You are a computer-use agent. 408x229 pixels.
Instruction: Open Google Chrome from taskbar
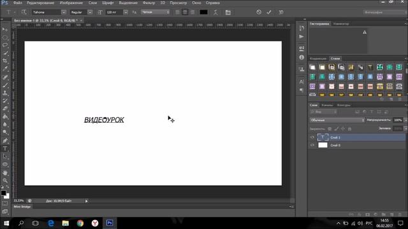[x=80, y=223]
